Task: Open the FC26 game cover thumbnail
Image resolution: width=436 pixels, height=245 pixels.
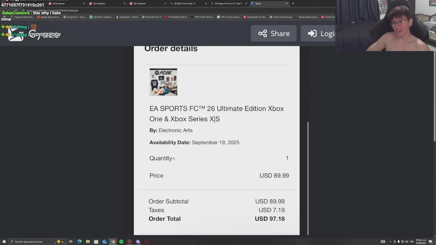Action: click(163, 82)
